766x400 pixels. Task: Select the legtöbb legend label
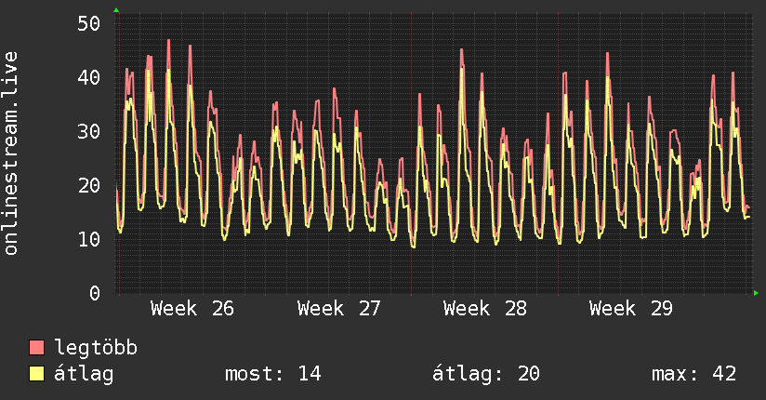click(96, 347)
